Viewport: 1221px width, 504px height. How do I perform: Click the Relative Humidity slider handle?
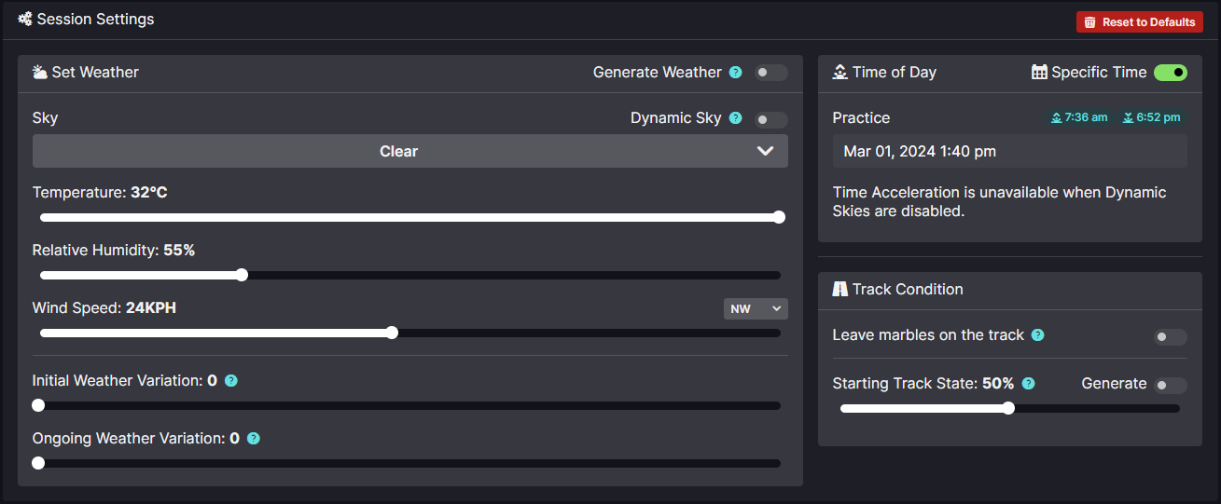point(242,275)
